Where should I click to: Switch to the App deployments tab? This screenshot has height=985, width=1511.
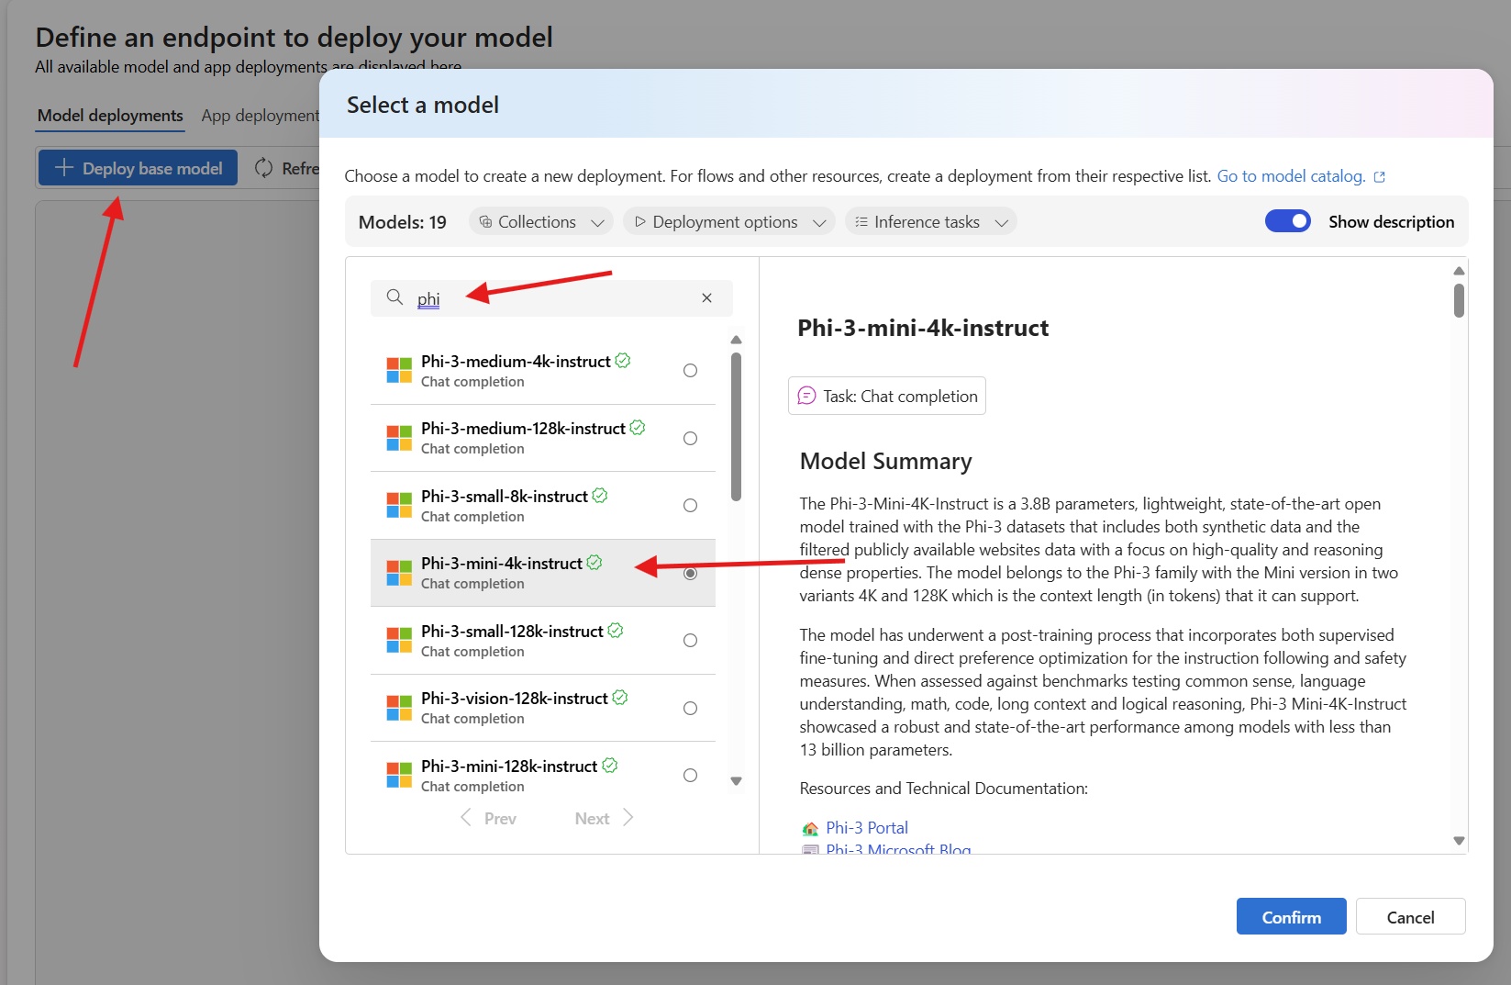(x=260, y=115)
